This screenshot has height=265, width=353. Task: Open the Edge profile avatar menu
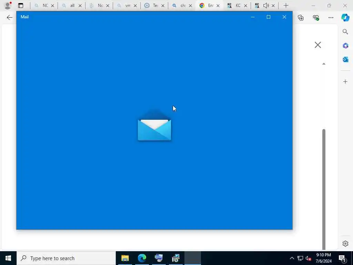[8, 6]
